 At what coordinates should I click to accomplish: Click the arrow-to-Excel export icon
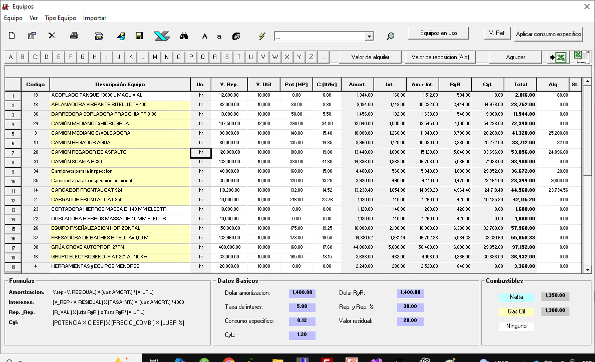click(558, 57)
